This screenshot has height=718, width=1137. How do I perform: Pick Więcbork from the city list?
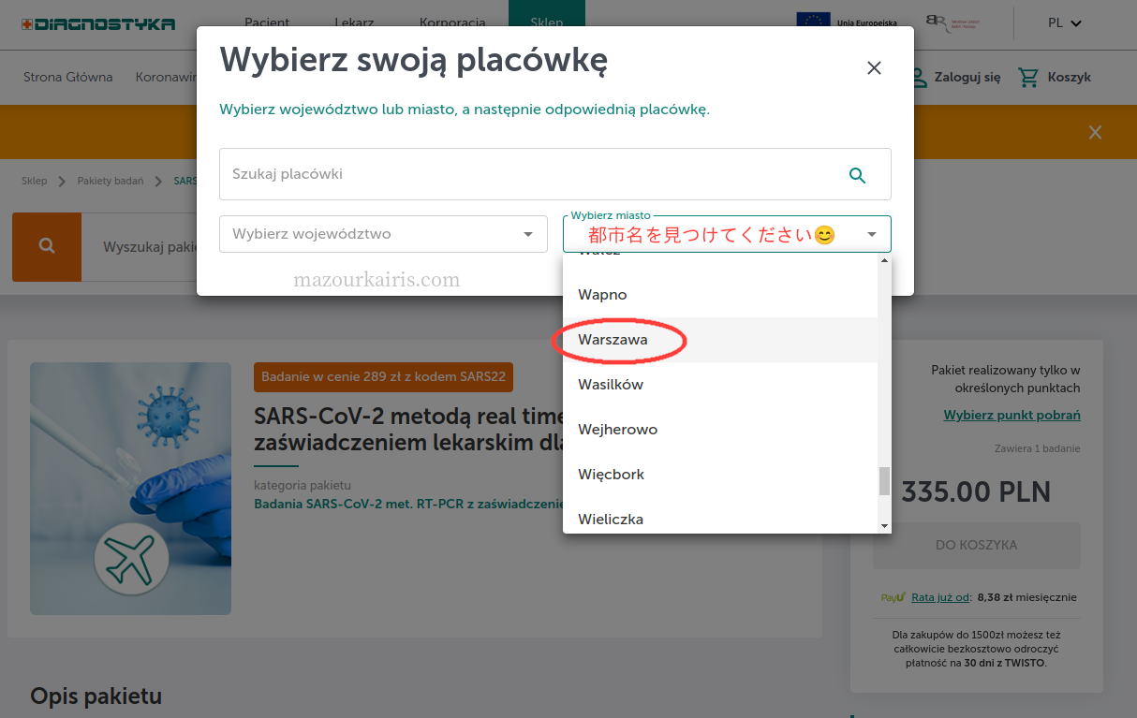click(x=611, y=475)
